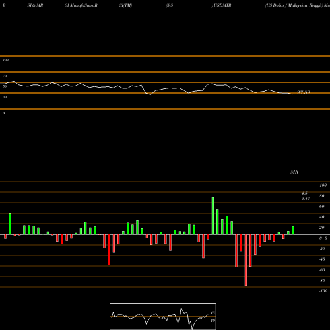Image resolution: width=330 pixels, height=330 pixels.
Task: Select the -100 label on MR axis
Action: (323, 291)
